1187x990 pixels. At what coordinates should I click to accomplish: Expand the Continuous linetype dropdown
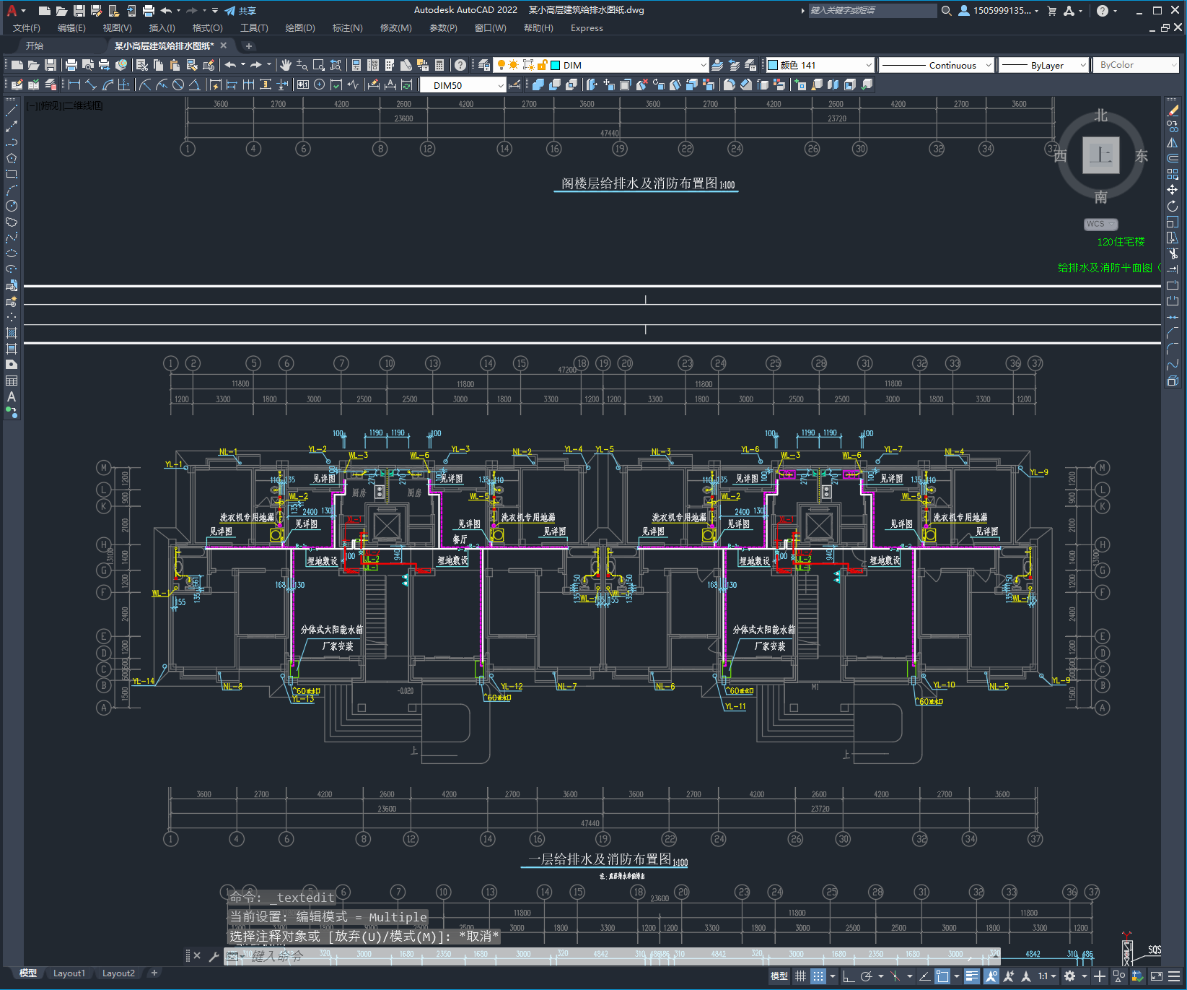click(x=989, y=65)
